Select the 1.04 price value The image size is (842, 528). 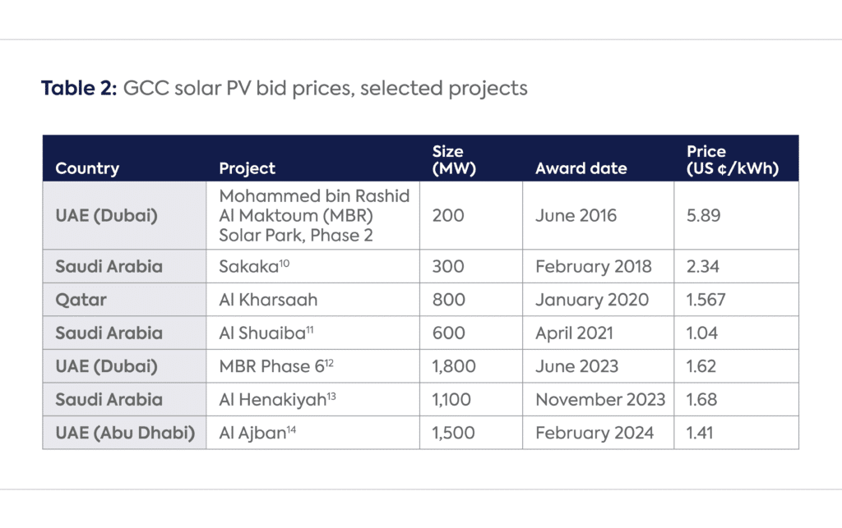(x=702, y=333)
